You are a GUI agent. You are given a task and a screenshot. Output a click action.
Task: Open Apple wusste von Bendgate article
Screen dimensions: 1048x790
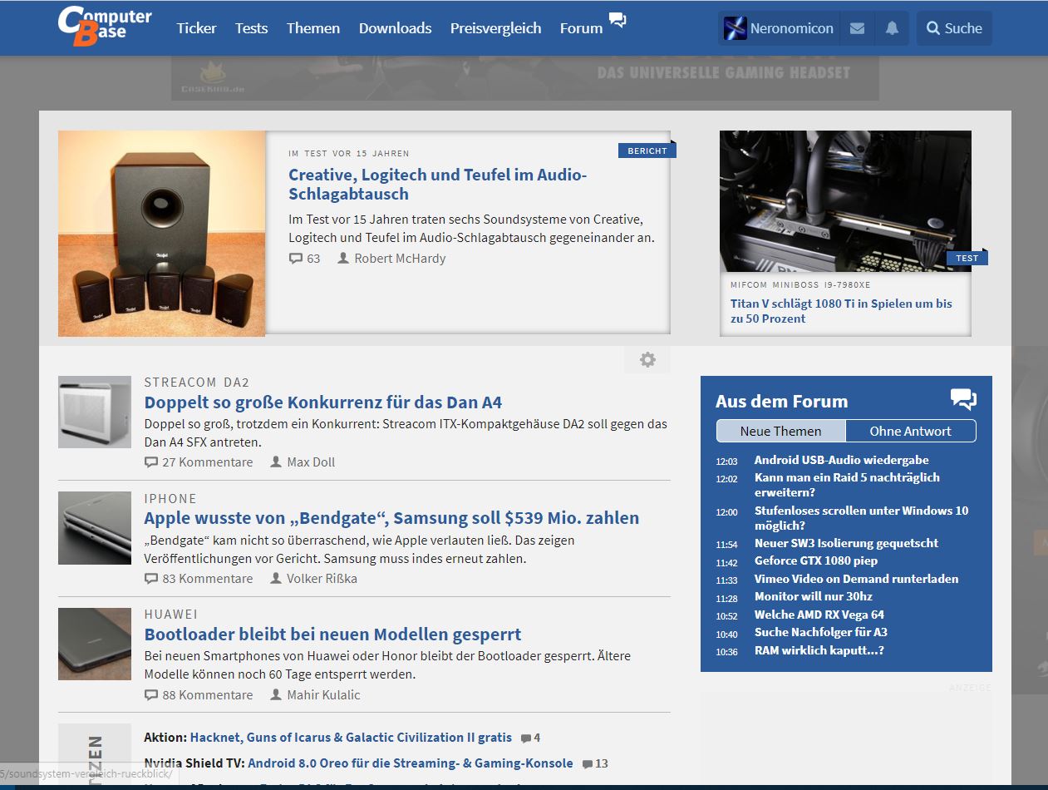(x=391, y=518)
